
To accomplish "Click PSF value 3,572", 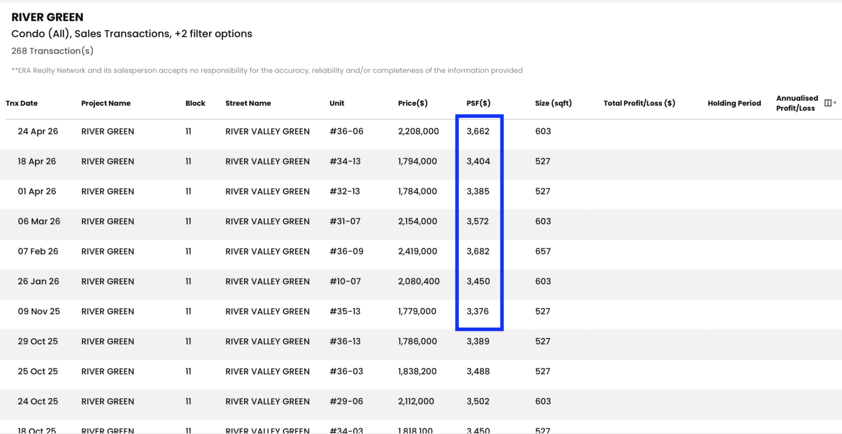I will click(477, 221).
